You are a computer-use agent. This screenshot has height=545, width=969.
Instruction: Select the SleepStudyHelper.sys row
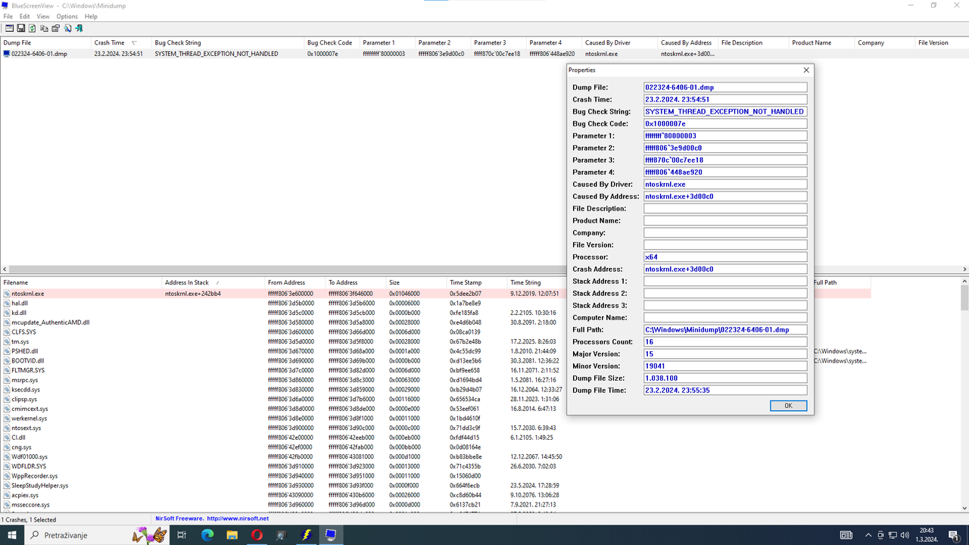[x=435, y=485]
